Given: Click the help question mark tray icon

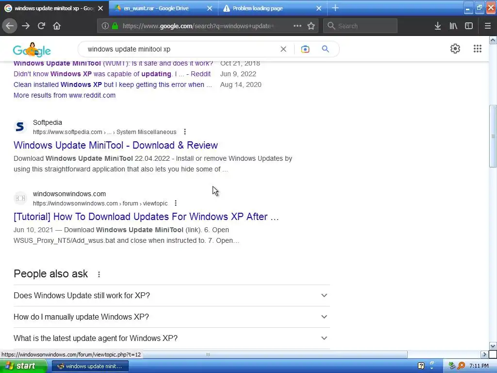Looking at the screenshot, I should tap(421, 366).
